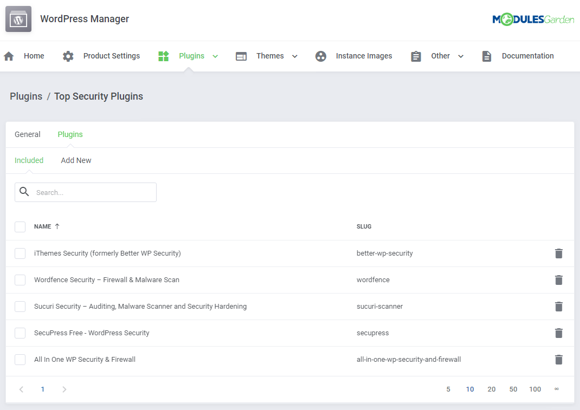Click the wordfence slug text

[x=373, y=280]
